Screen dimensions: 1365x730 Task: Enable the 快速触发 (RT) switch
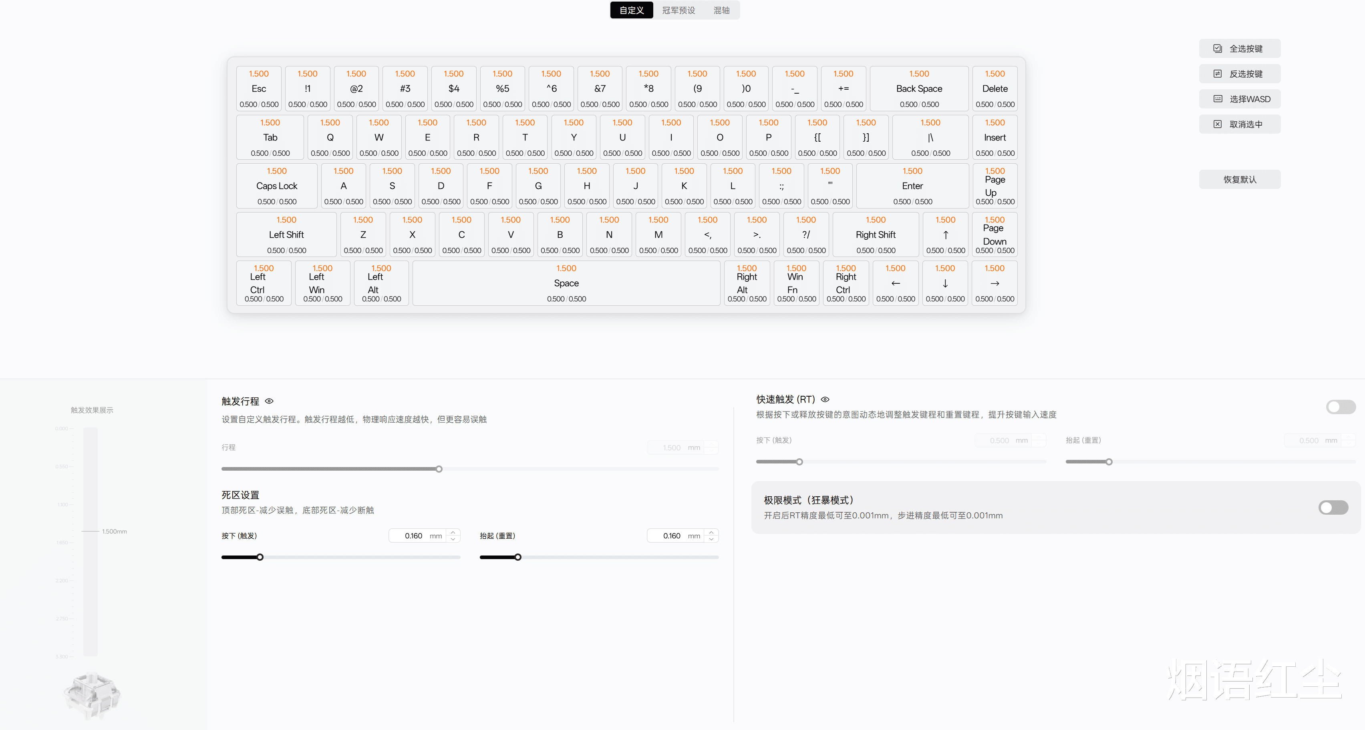(x=1341, y=407)
